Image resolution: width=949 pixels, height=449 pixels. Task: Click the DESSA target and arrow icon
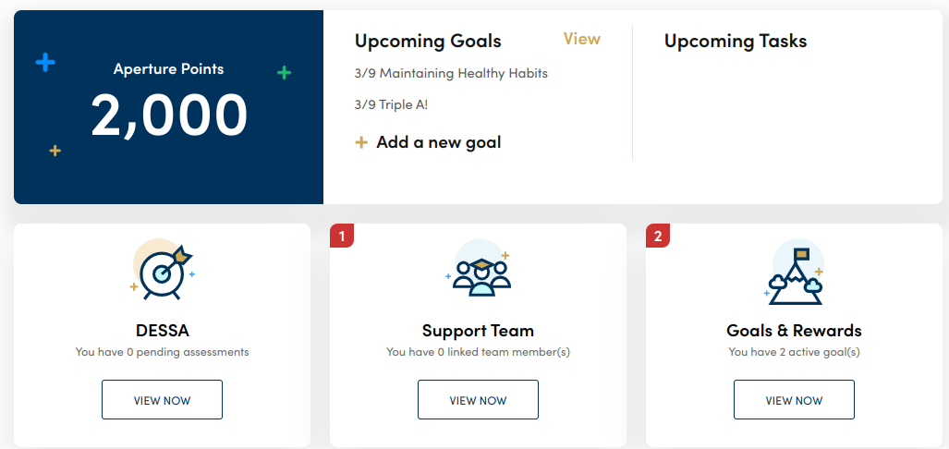tap(164, 272)
